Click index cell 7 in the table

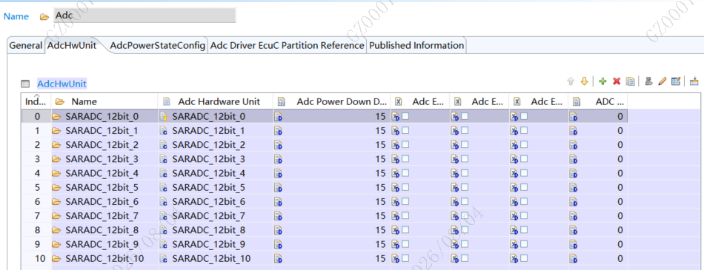point(37,216)
